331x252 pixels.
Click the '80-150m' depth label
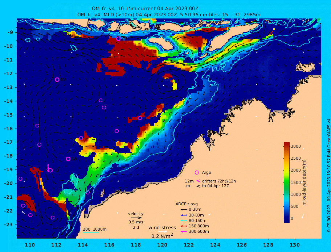coord(197,220)
